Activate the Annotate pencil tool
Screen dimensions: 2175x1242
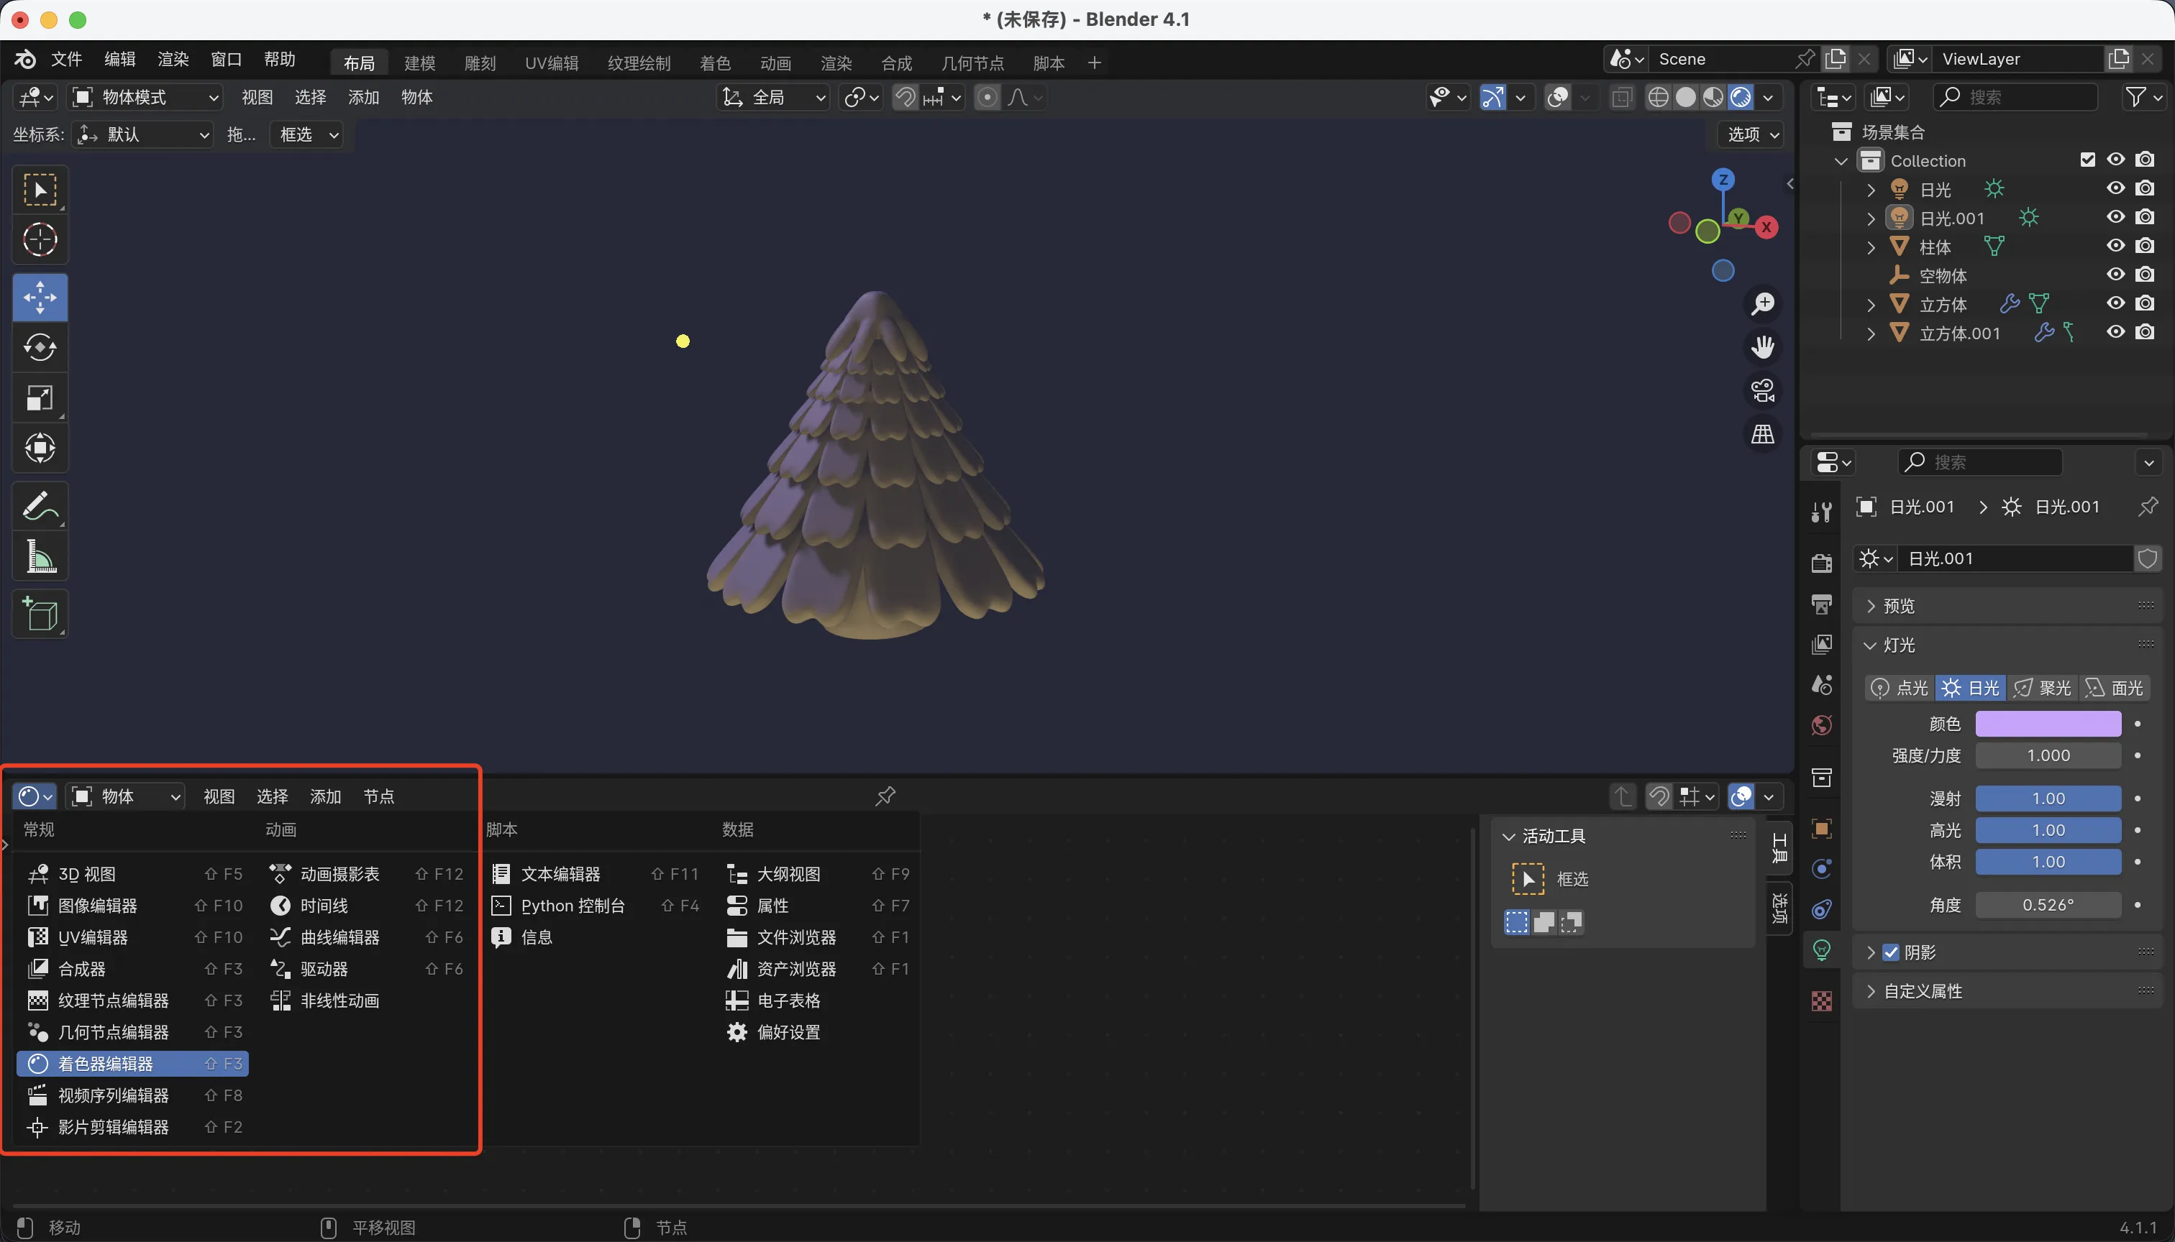[40, 506]
